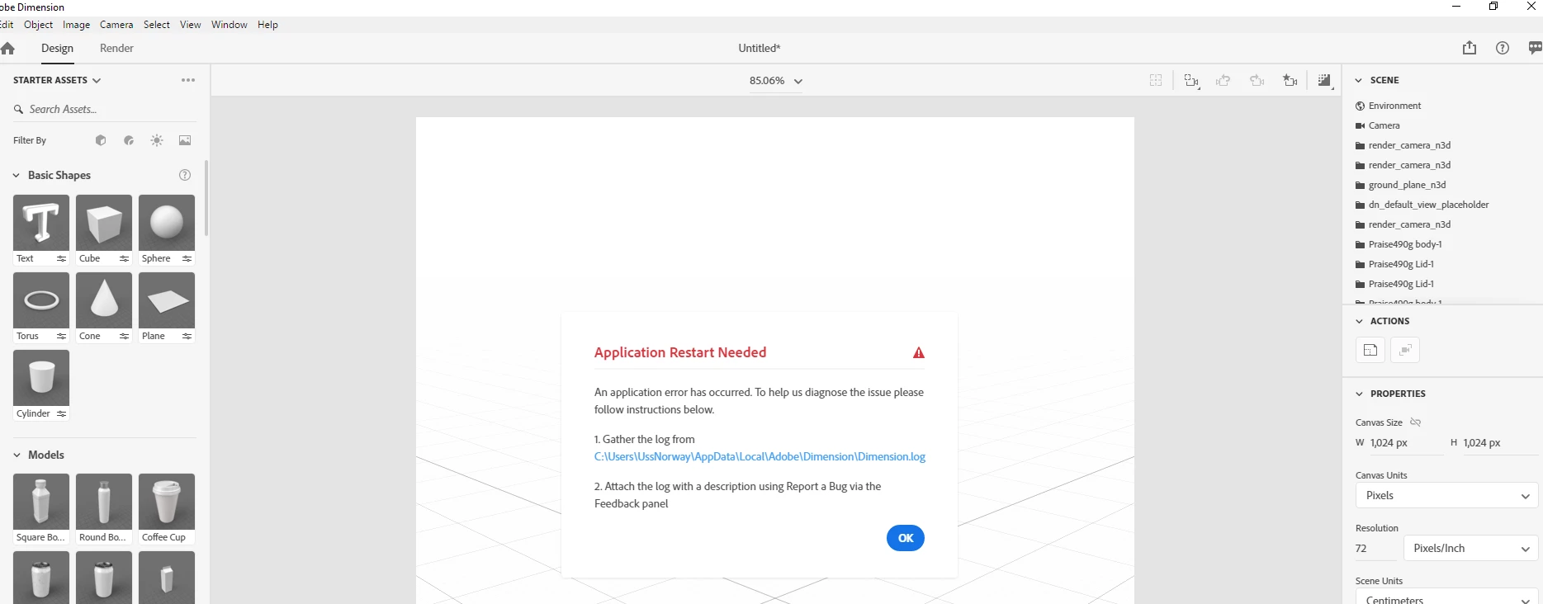Toggle canvas size constrain proportions link

point(1415,422)
